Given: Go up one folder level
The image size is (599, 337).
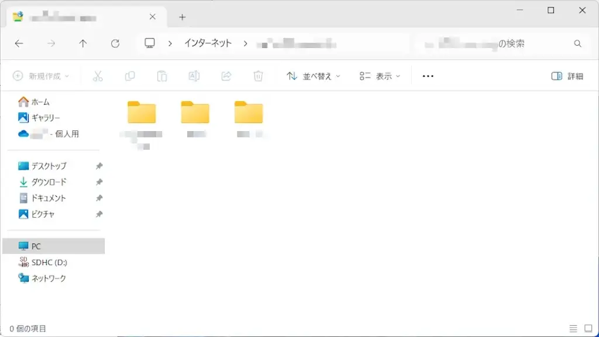Looking at the screenshot, I should (x=83, y=43).
